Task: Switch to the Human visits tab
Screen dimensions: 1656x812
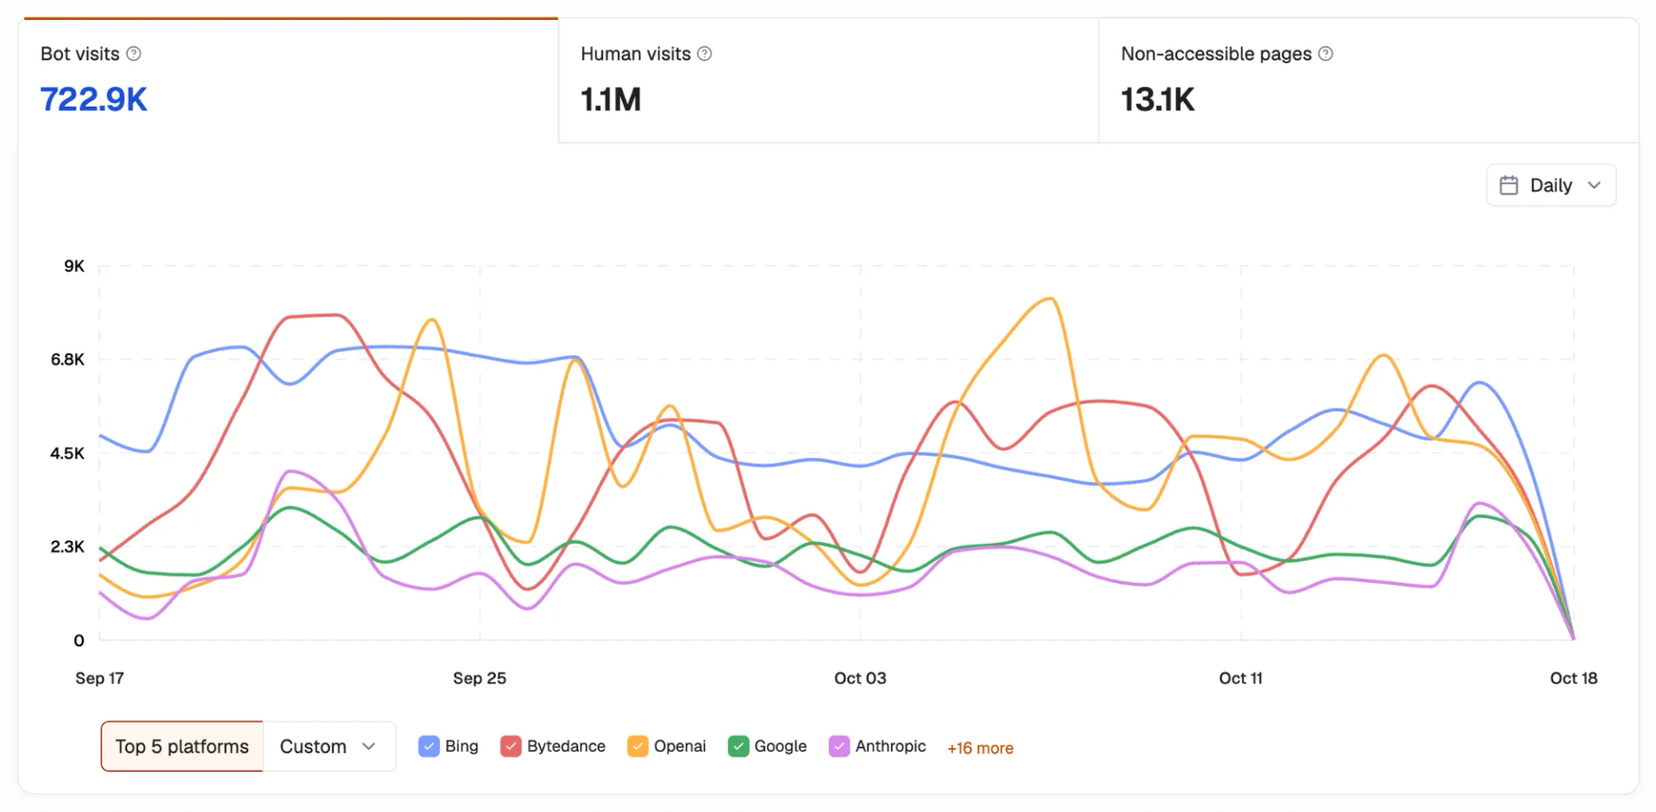Action: pyautogui.click(x=829, y=80)
